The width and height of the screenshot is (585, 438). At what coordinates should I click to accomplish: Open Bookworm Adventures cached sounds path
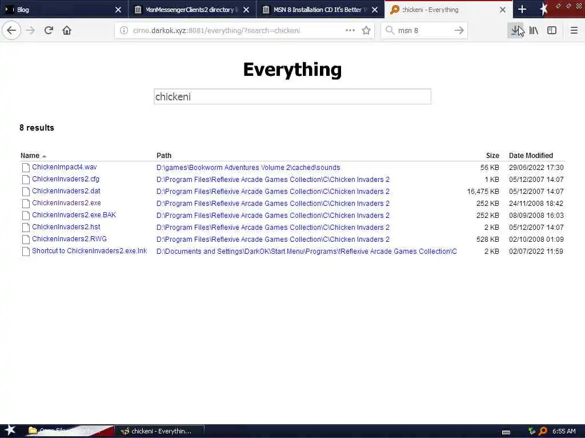point(248,168)
